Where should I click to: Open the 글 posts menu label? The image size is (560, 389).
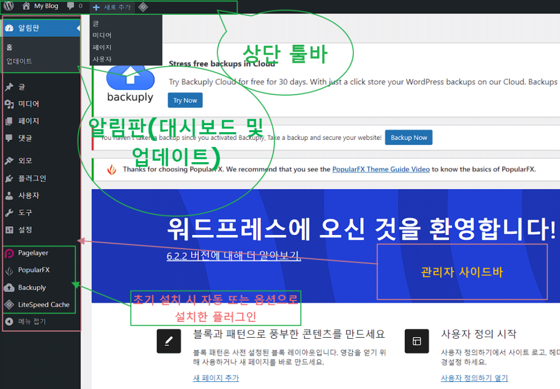[x=22, y=87]
